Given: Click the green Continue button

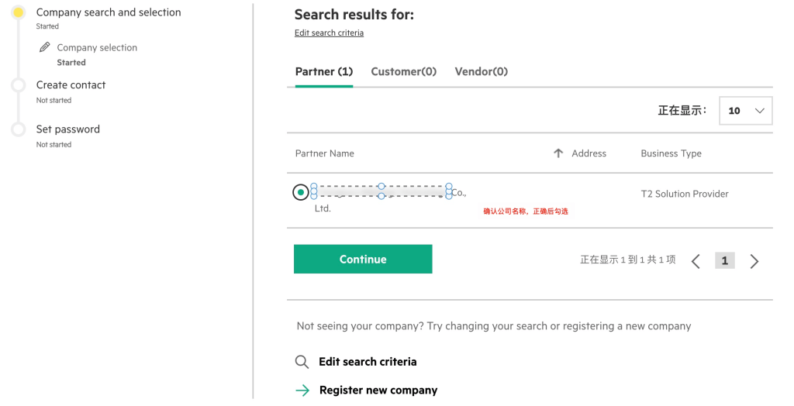Looking at the screenshot, I should pos(363,260).
